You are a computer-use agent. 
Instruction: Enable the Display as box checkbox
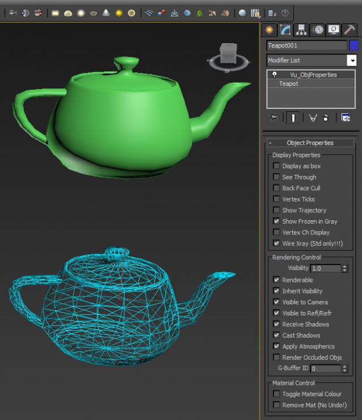[276, 166]
